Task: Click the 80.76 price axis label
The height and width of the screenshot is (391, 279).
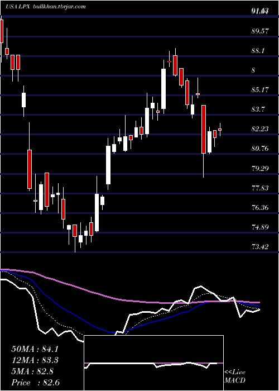Action: tap(260, 149)
